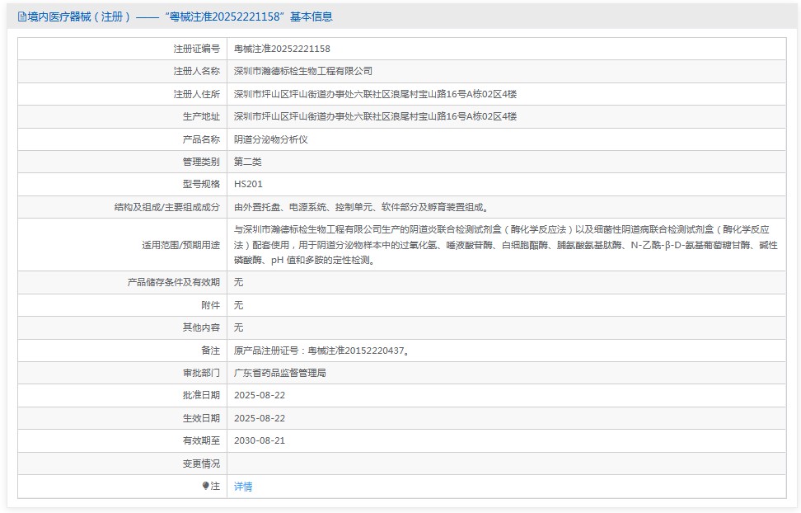
Task: Click the 其他内容 label
Action: (201, 327)
